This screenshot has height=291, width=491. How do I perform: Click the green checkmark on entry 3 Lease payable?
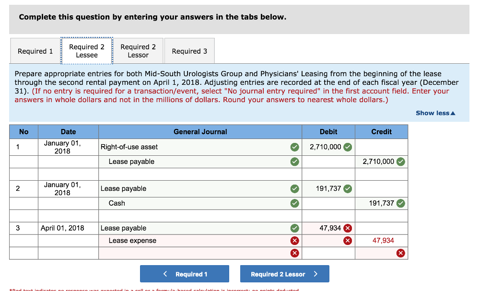295,228
